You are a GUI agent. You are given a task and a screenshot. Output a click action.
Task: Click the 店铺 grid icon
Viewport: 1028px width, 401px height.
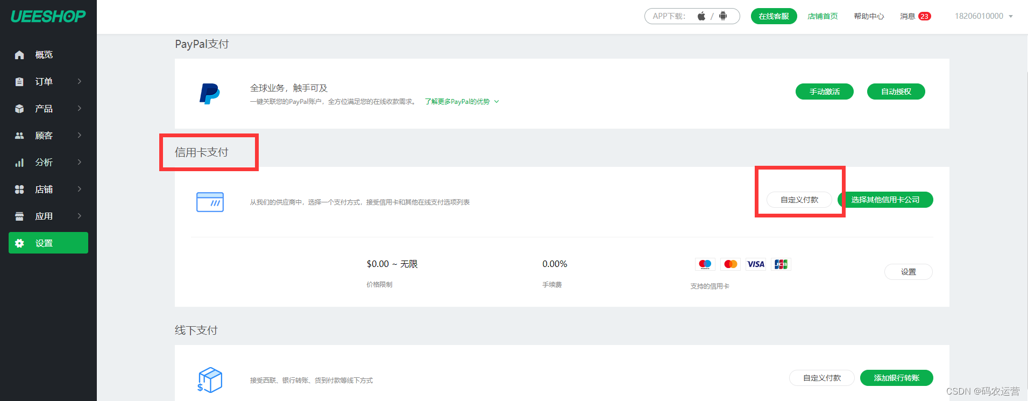19,189
